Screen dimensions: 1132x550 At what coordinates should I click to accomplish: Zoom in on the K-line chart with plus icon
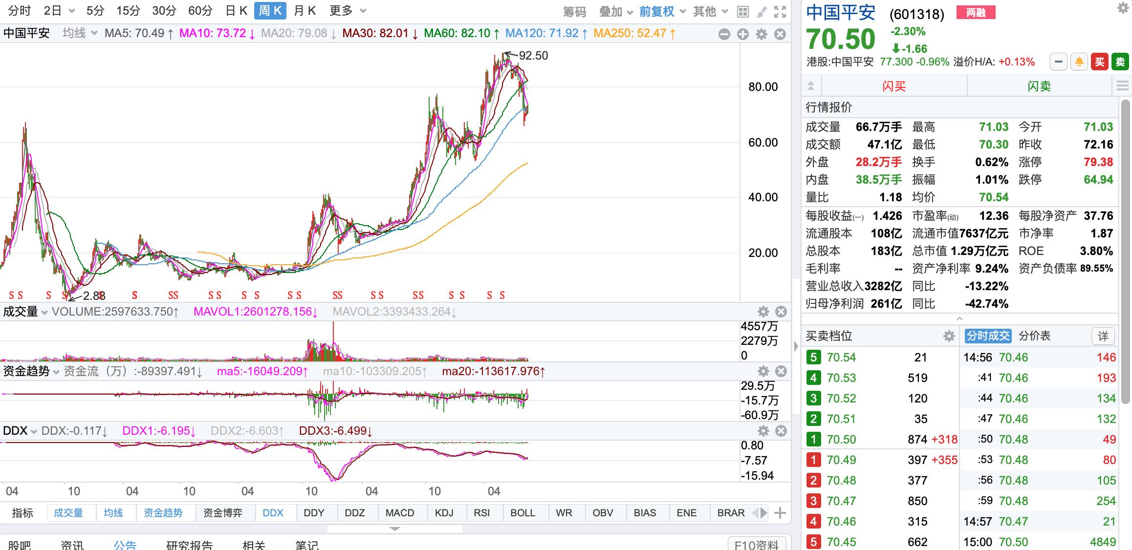742,35
